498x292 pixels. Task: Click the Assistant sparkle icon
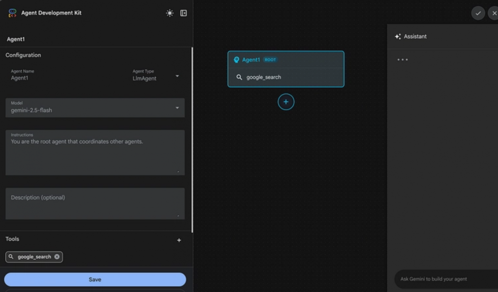click(x=398, y=36)
